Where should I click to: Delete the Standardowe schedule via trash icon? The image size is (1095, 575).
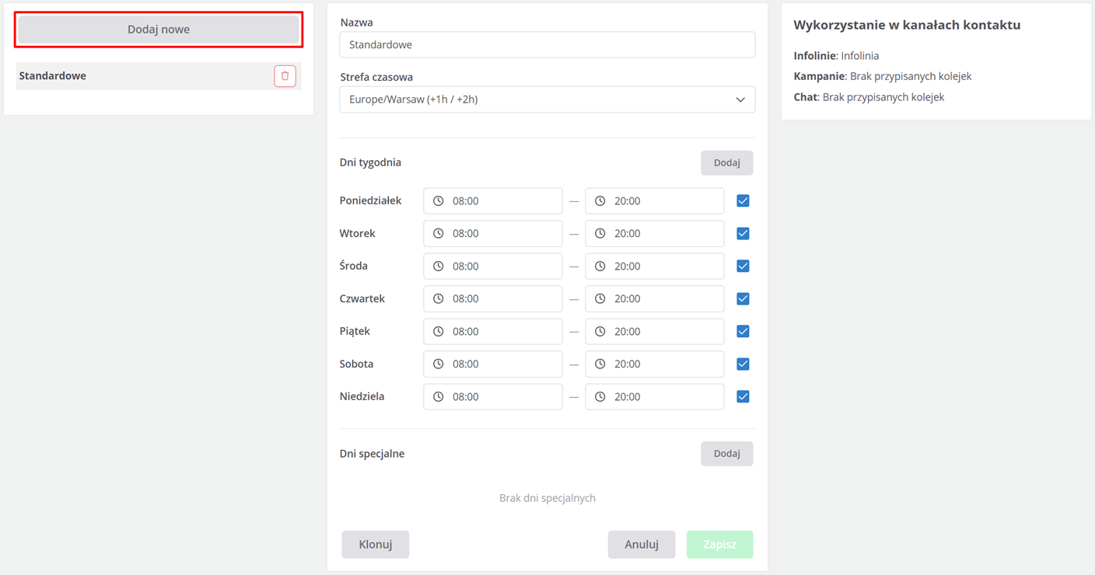pos(285,76)
